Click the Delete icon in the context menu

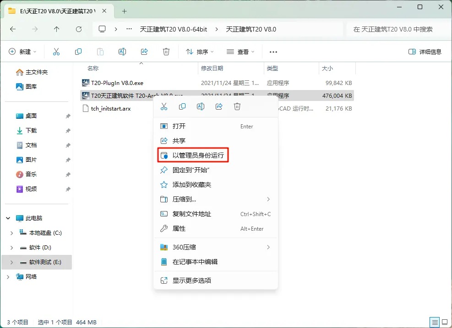coord(237,106)
